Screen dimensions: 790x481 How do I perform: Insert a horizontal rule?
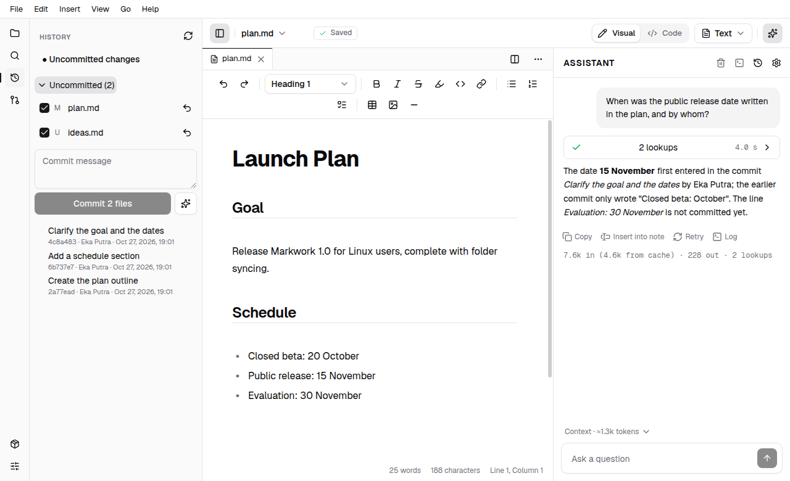click(x=414, y=105)
